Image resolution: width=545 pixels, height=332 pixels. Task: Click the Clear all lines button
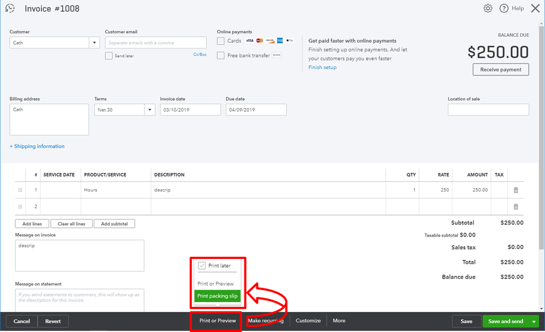pos(71,224)
